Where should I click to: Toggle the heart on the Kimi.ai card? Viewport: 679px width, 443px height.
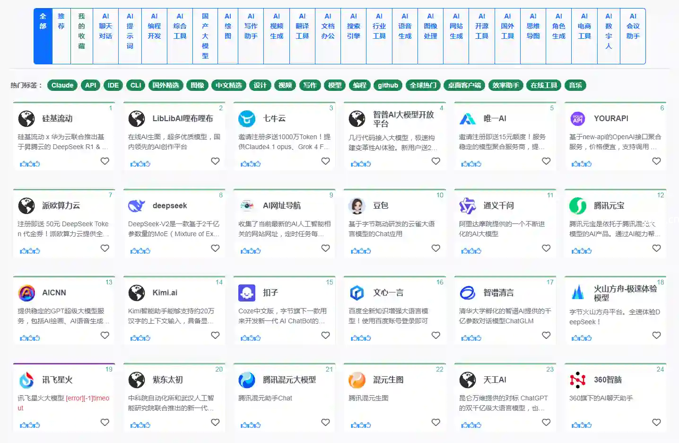pyautogui.click(x=215, y=336)
